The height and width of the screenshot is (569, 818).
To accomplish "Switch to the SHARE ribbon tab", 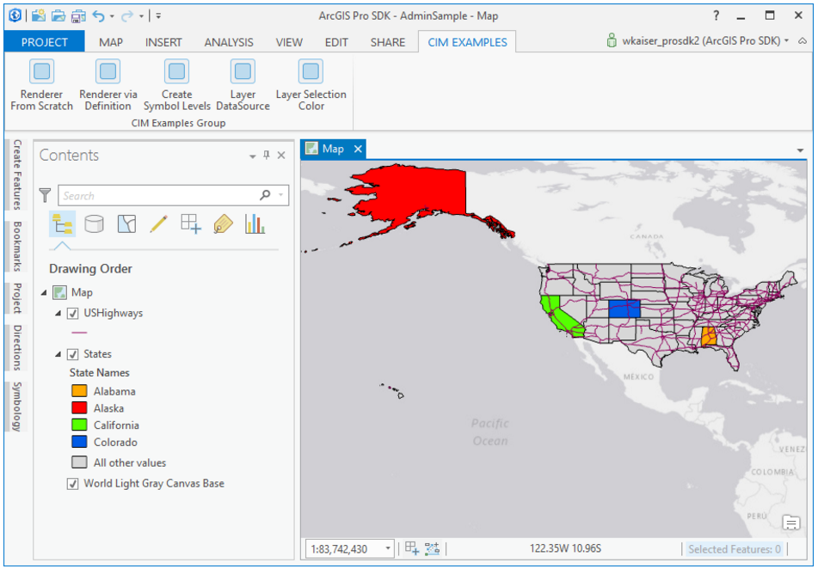I will 388,42.
